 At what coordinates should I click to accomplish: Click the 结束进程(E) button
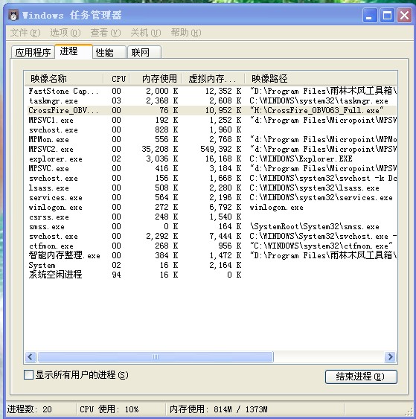[x=361, y=377]
